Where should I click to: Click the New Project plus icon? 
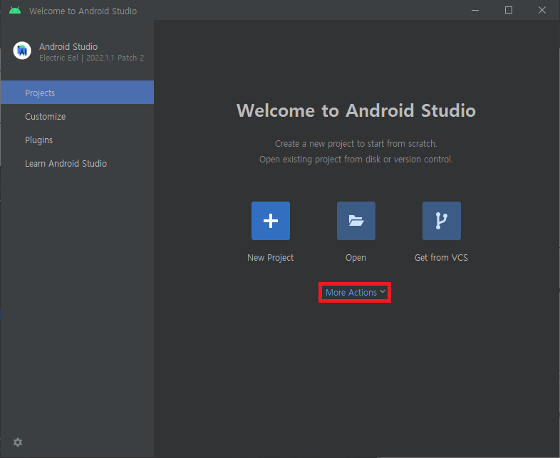(270, 221)
